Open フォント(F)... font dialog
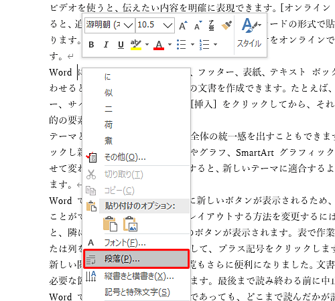Image resolution: width=335 pixels, height=301 pixels. pos(136,242)
